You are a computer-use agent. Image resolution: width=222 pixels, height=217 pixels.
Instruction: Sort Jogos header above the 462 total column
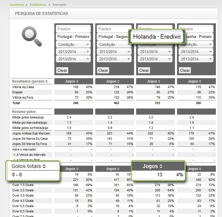coord(118,81)
